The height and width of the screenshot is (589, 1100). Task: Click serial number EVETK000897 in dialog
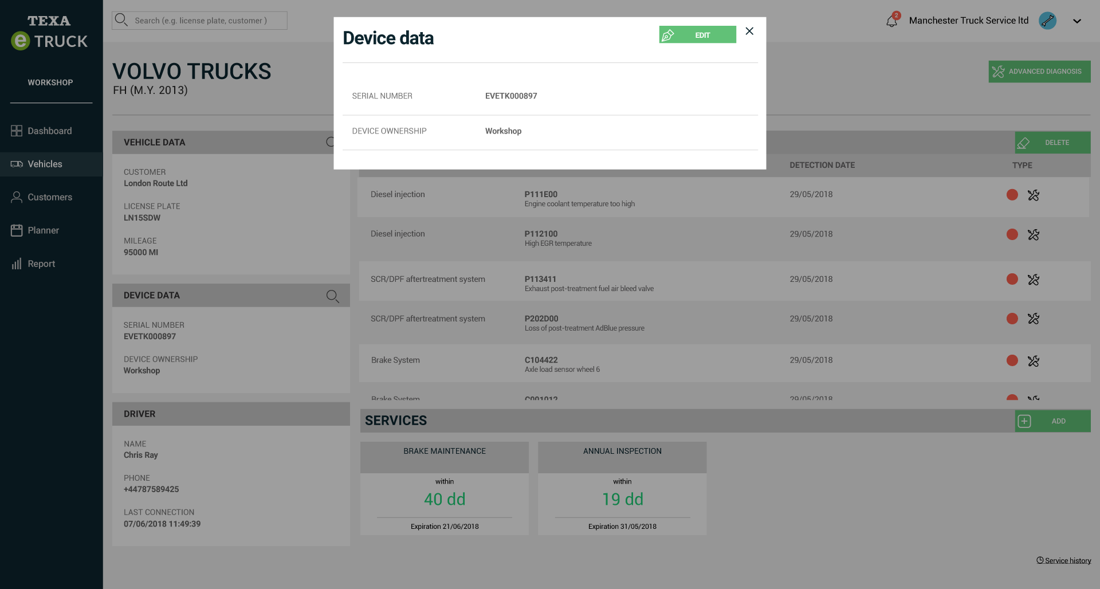tap(511, 96)
